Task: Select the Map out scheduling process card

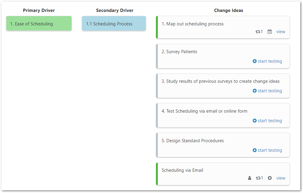Action: [223, 27]
